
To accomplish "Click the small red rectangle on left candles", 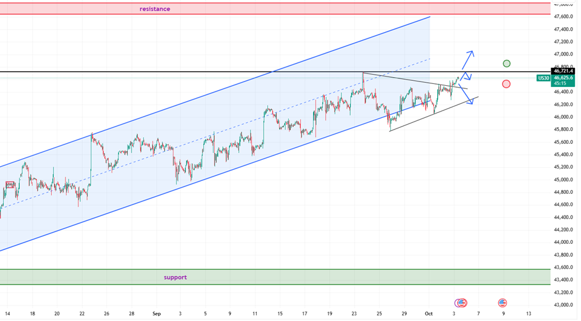I will coord(10,185).
